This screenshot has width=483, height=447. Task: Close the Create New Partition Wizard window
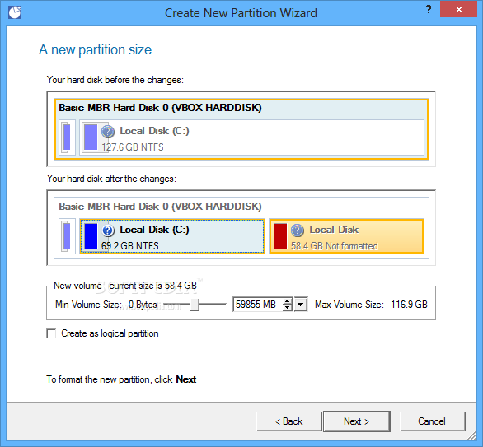coord(458,9)
